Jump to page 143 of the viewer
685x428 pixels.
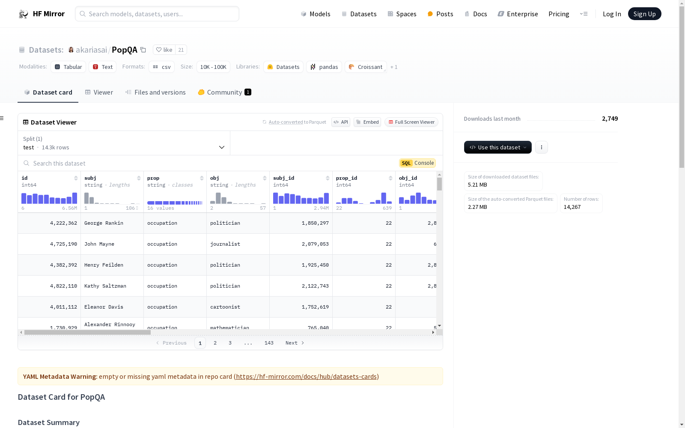(269, 343)
